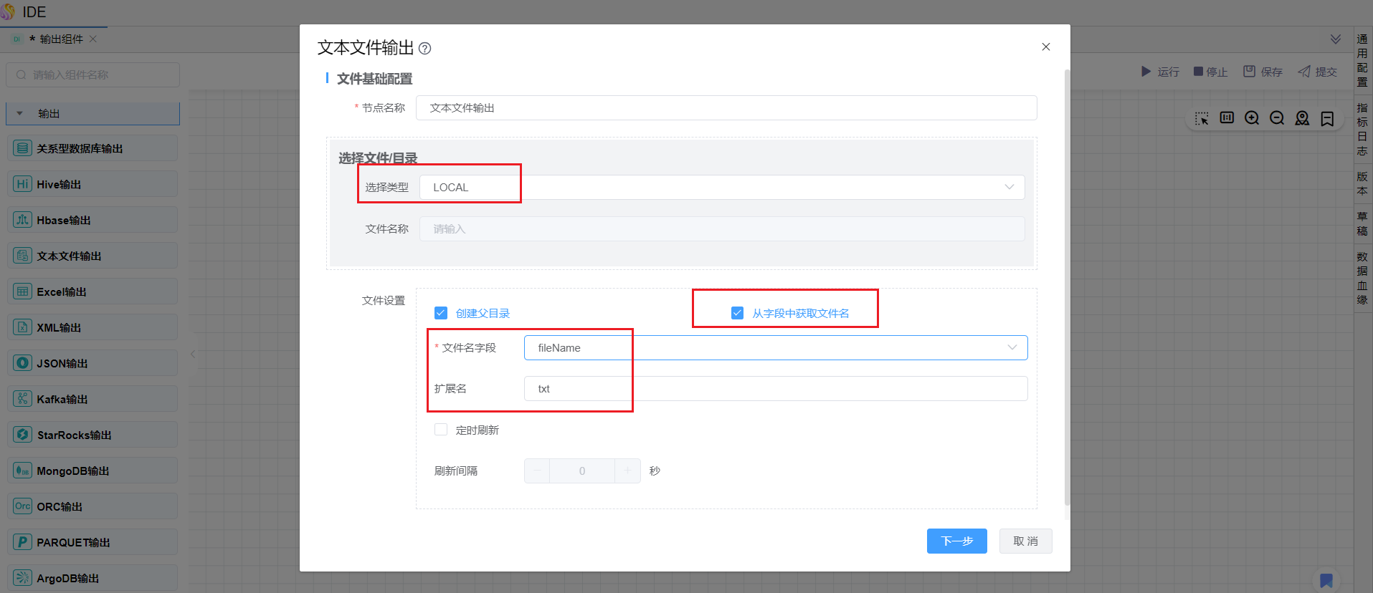Open the help icon beside 文本文件输出 title
The image size is (1373, 593).
(x=424, y=49)
